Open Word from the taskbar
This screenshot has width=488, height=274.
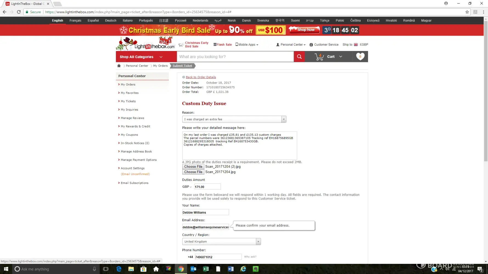pos(231,269)
